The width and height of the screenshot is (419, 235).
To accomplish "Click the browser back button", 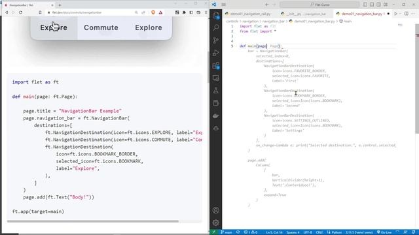I will (7, 12).
